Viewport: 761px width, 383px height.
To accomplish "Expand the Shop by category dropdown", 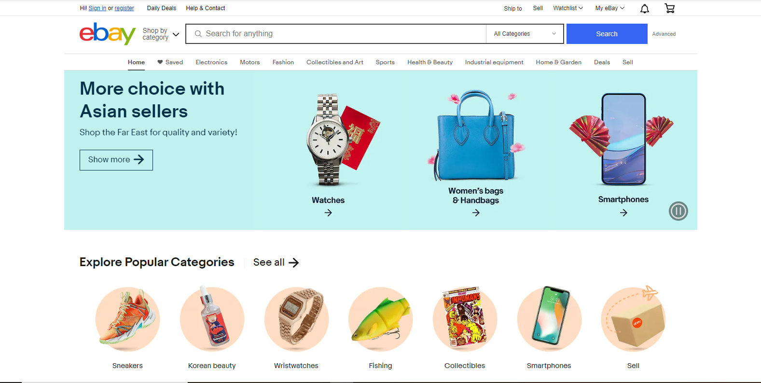I will [x=161, y=34].
